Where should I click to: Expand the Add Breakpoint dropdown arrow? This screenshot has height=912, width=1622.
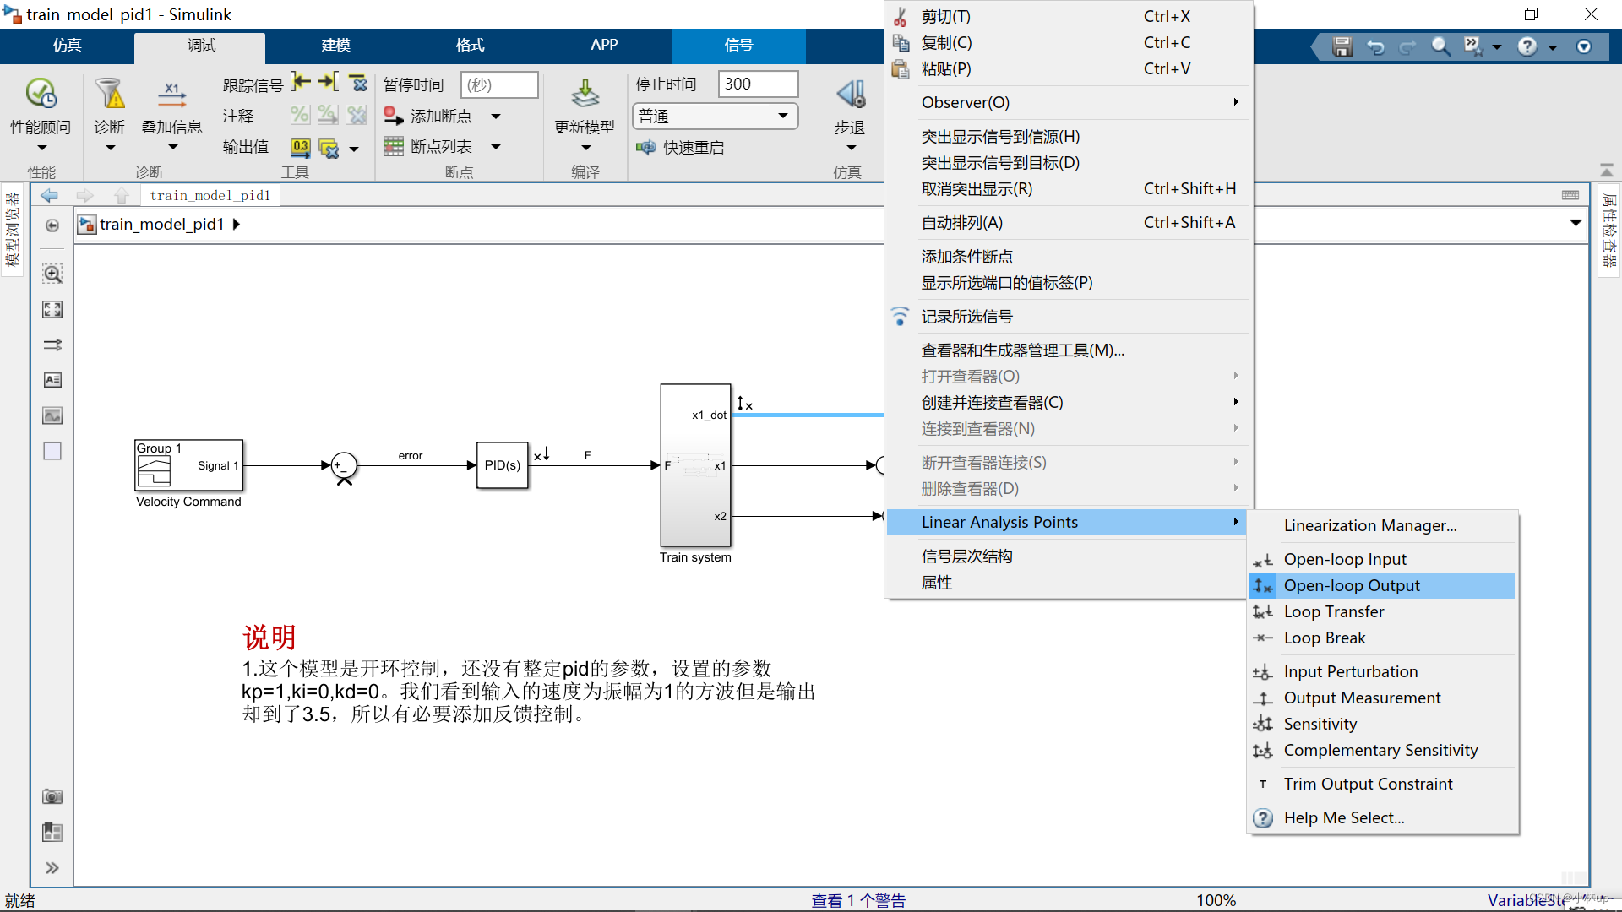[x=496, y=116]
